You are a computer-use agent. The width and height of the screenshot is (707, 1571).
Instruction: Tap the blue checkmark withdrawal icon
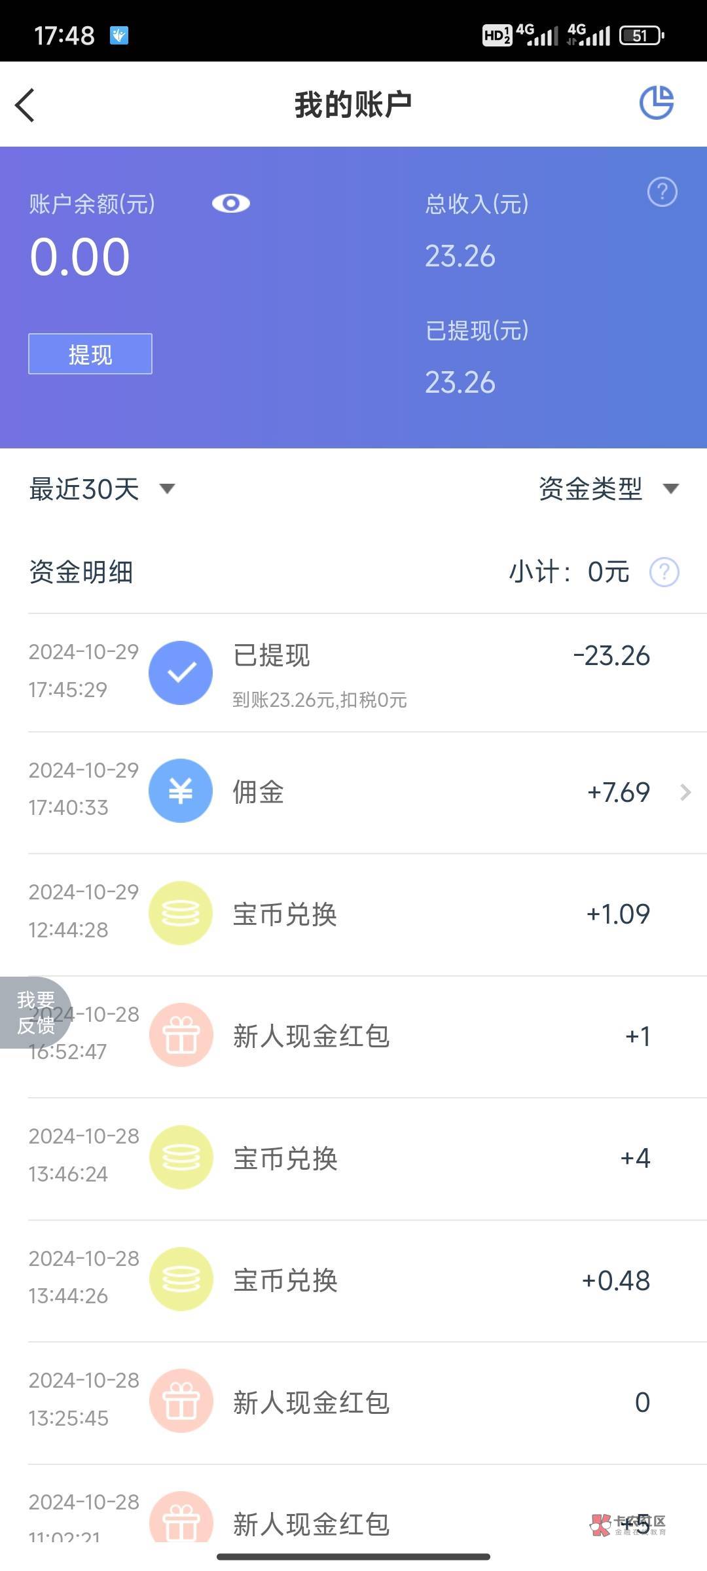click(x=181, y=672)
